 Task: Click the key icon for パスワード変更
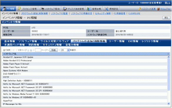(140, 9)
